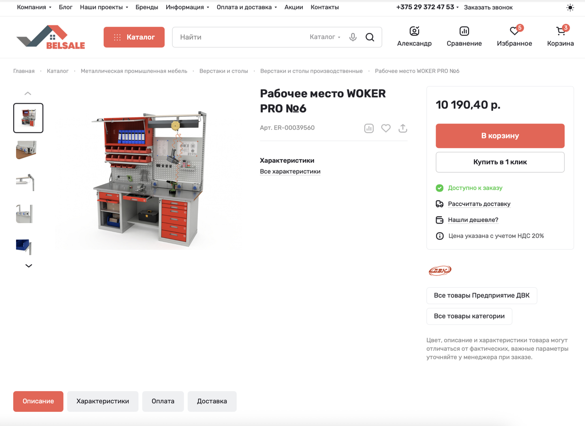585x426 pixels.
Task: Expand the Наши проекты dropdown menu
Action: tap(104, 8)
